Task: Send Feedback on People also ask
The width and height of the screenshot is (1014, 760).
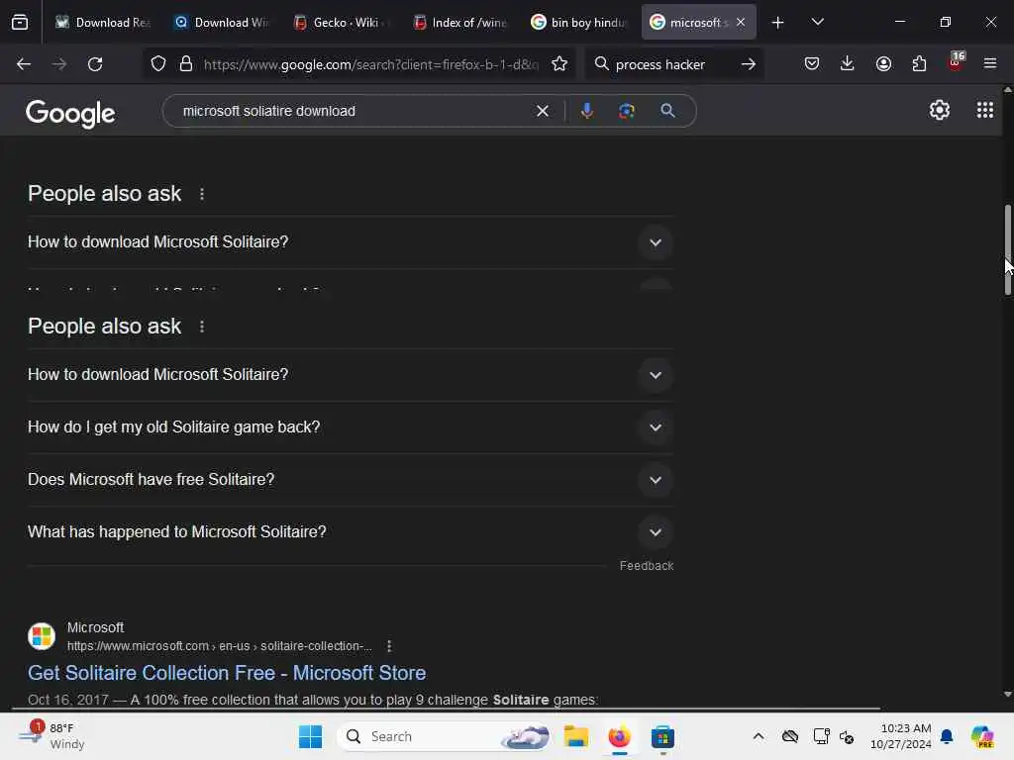Action: (646, 565)
